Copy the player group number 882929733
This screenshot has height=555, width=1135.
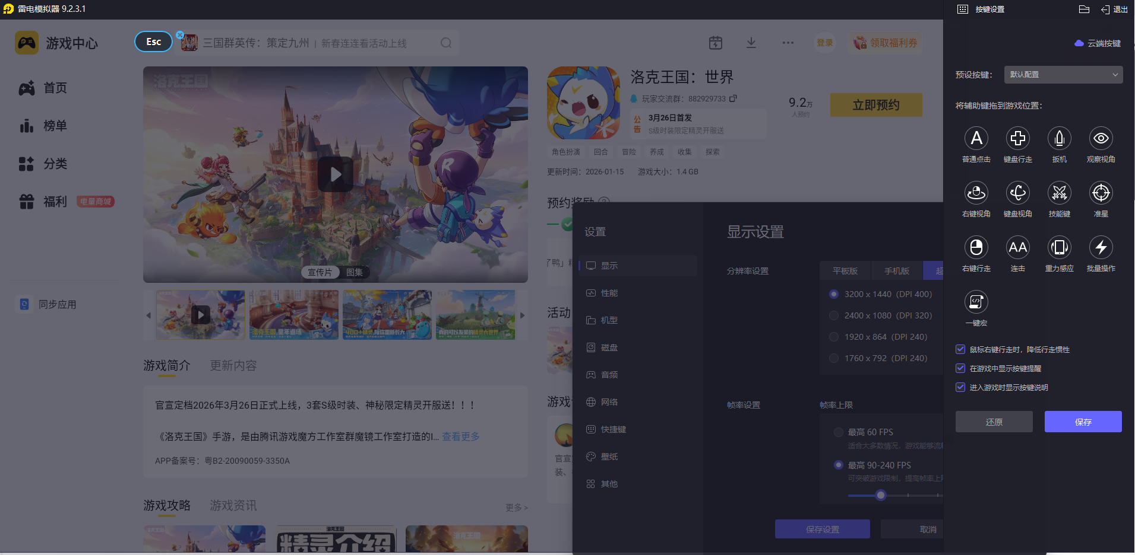tap(733, 98)
